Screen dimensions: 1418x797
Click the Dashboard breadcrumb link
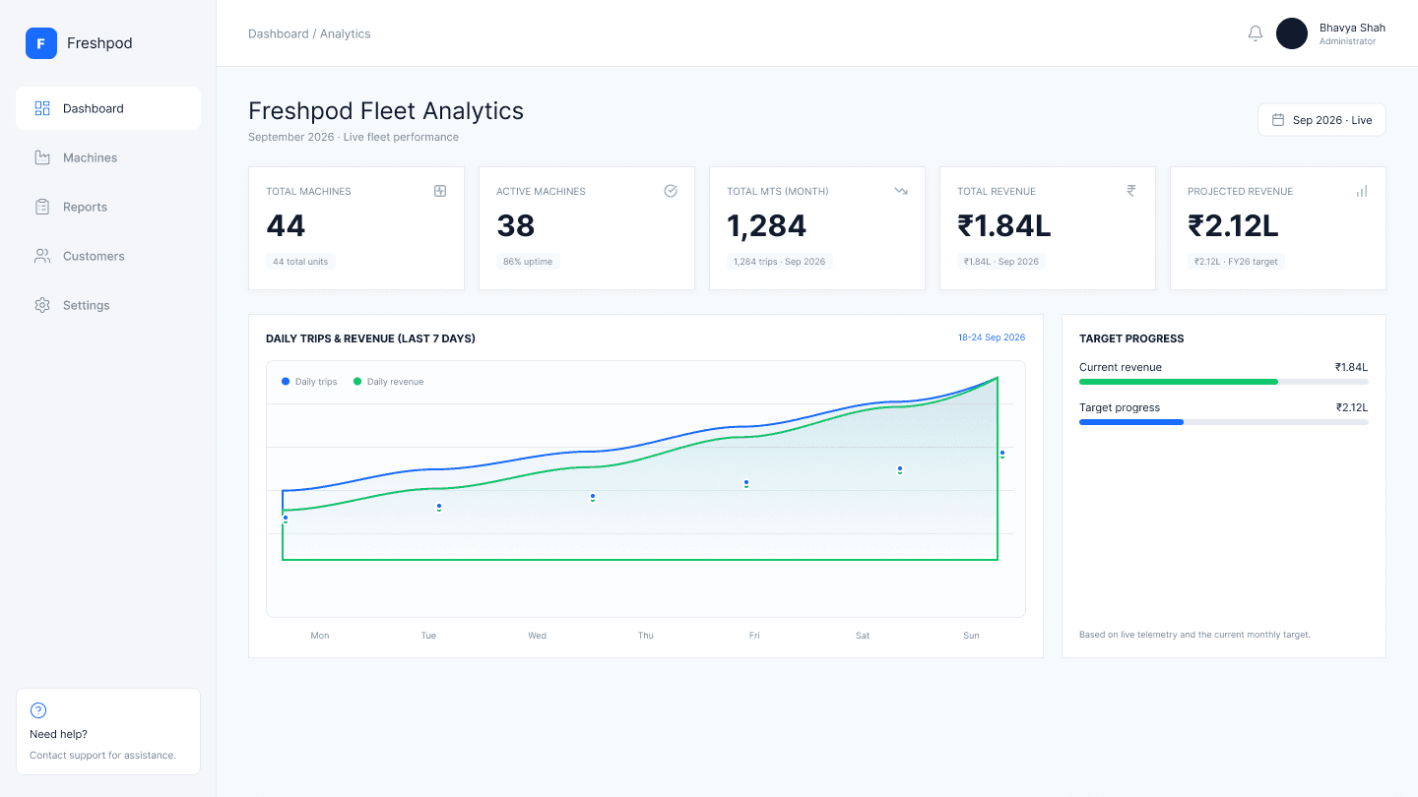click(279, 33)
